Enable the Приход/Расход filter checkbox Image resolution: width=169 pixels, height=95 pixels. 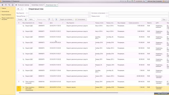point(27,16)
